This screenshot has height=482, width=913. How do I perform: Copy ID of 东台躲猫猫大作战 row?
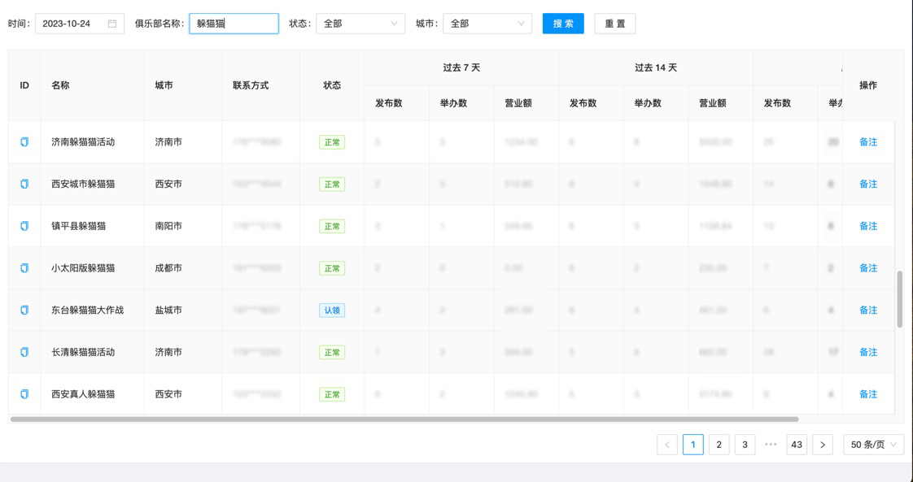pyautogui.click(x=24, y=310)
